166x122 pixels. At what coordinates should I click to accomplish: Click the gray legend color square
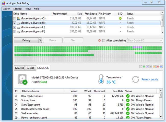pyautogui.click(x=151, y=67)
